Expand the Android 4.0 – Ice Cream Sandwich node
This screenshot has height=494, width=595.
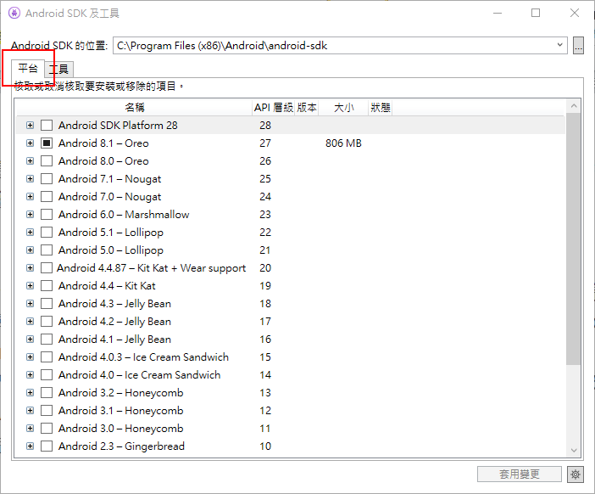point(30,374)
